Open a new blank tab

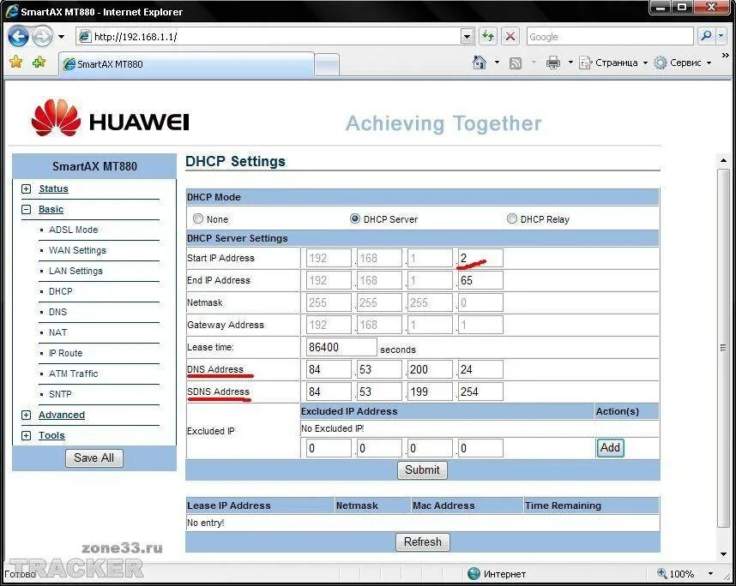tap(327, 65)
